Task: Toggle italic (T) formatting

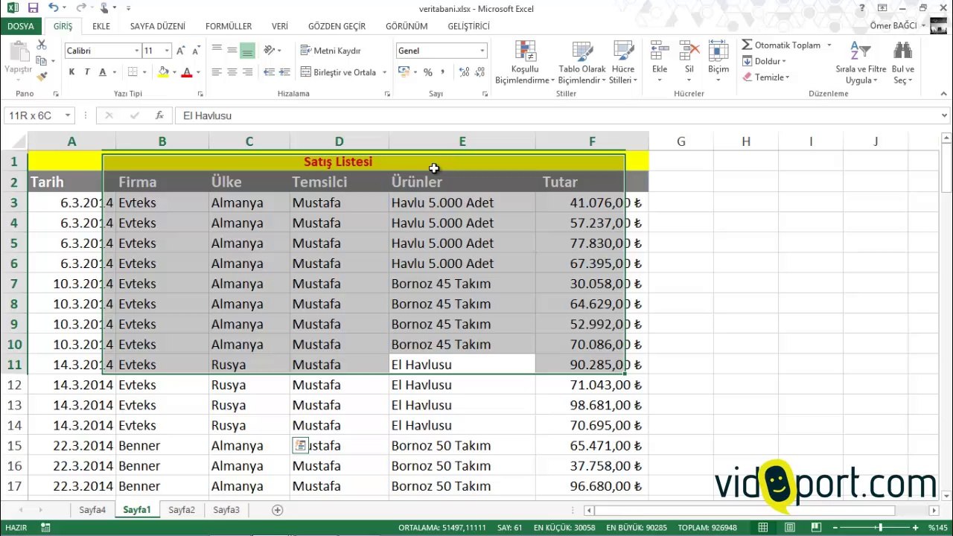Action: tap(86, 72)
